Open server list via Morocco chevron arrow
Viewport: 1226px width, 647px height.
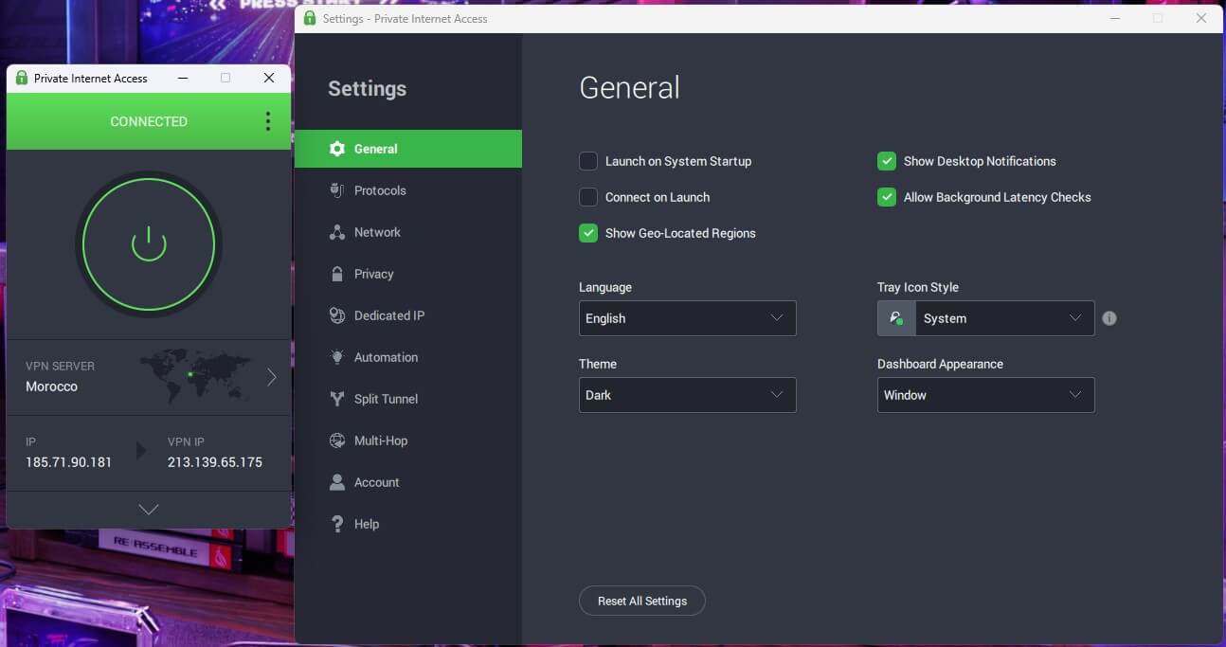[x=272, y=377]
